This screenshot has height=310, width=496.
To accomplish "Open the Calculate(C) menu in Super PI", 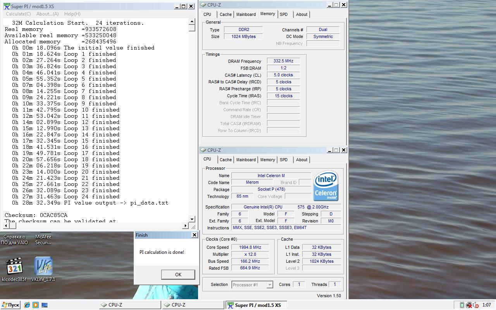I will coord(18,14).
